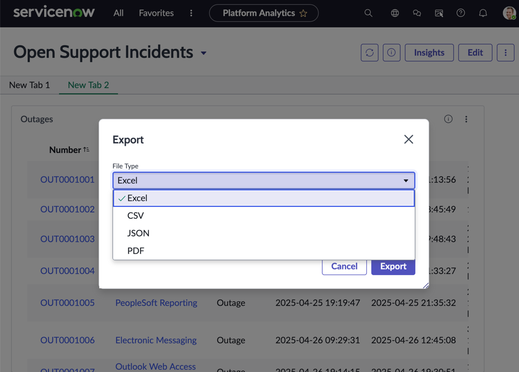The height and width of the screenshot is (372, 519).
Task: Choose CSV as the file type
Action: (x=263, y=216)
